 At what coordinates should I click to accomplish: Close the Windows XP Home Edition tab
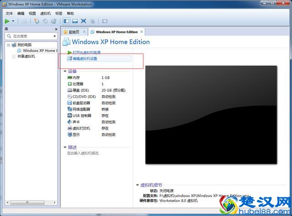tap(142, 32)
